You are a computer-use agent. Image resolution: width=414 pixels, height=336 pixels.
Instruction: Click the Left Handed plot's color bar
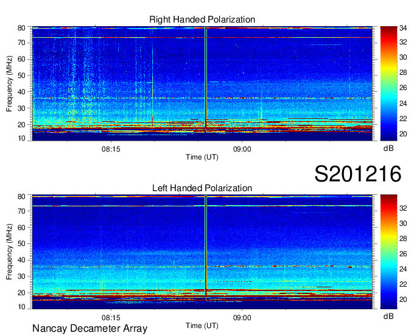[388, 252]
